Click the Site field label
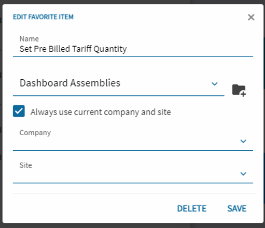 [26, 165]
